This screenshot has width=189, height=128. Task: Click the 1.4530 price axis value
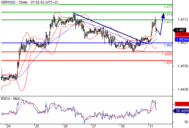coord(183,66)
